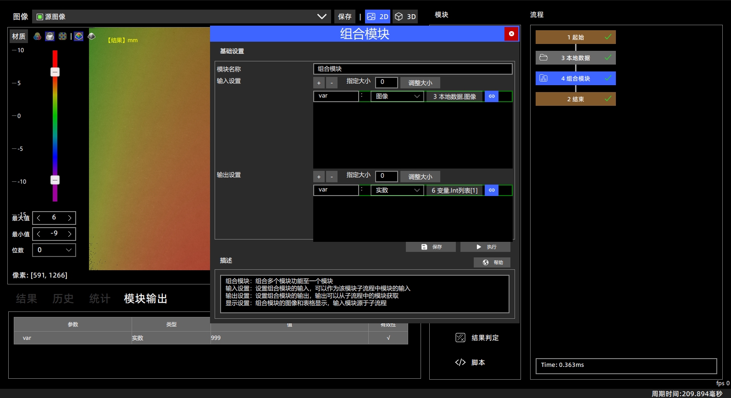Decrease 最小值 with the left arrow

coord(39,234)
